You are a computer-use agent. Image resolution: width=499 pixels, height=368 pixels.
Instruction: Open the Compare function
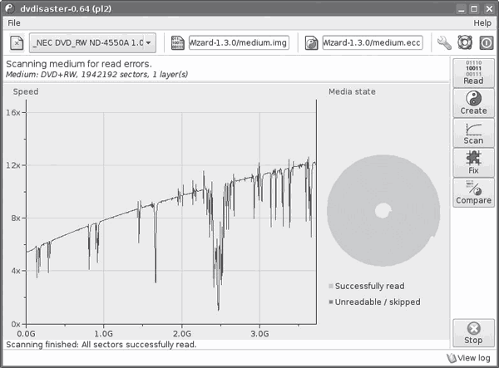click(x=473, y=193)
